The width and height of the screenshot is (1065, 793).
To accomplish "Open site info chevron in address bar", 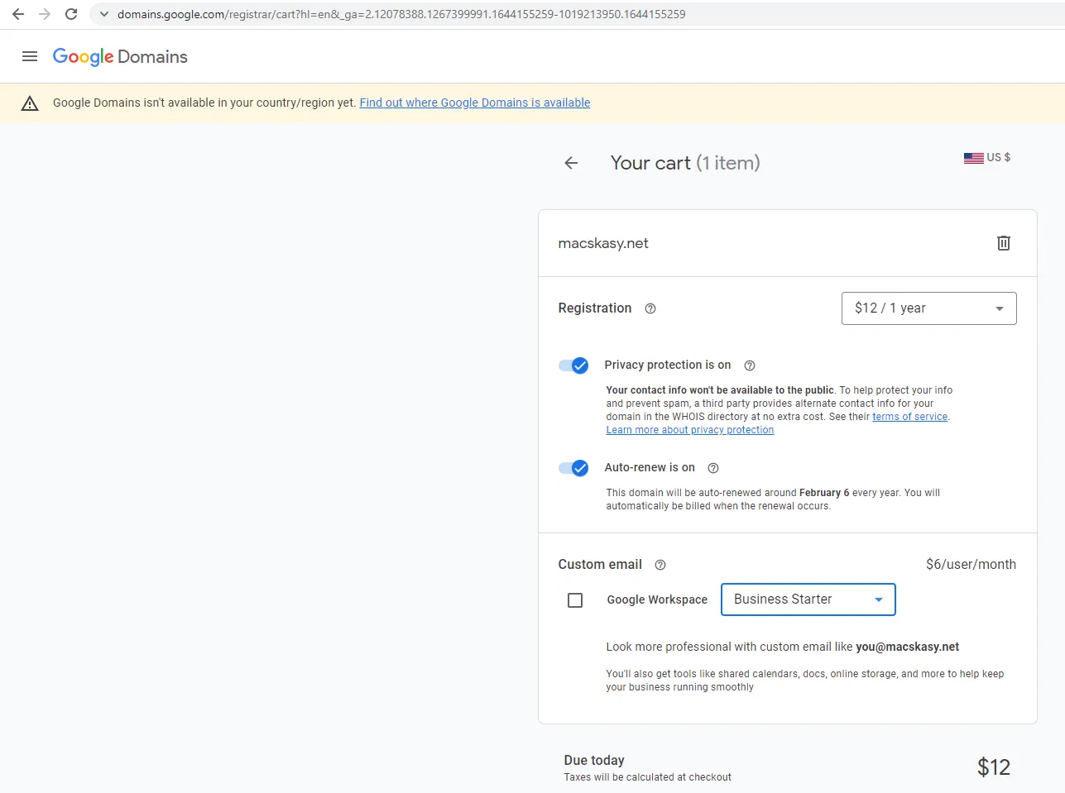I will 104,14.
